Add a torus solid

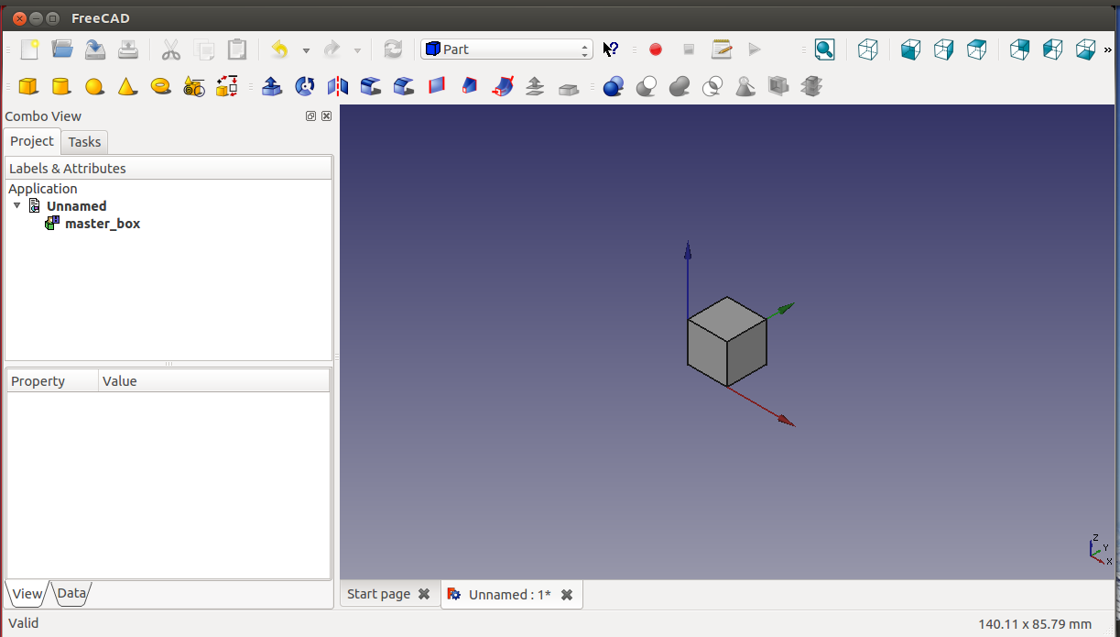161,86
